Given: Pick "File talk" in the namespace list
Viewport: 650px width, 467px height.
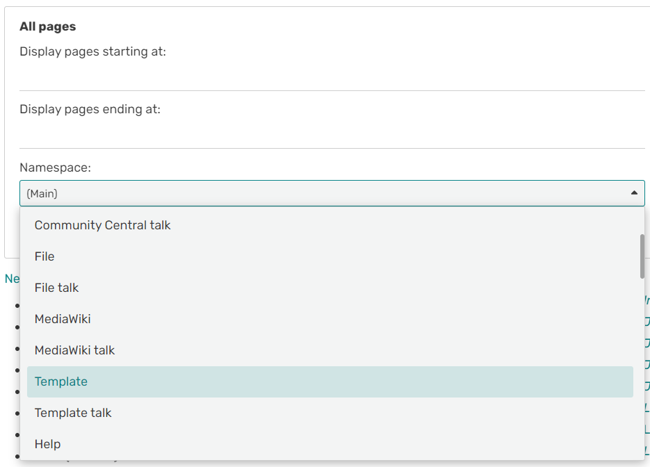Looking at the screenshot, I should (56, 288).
